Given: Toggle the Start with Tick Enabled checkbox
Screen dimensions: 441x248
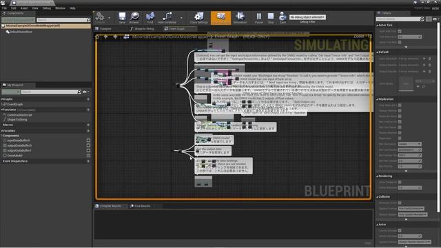Looking at the screenshot, I should [400, 31].
